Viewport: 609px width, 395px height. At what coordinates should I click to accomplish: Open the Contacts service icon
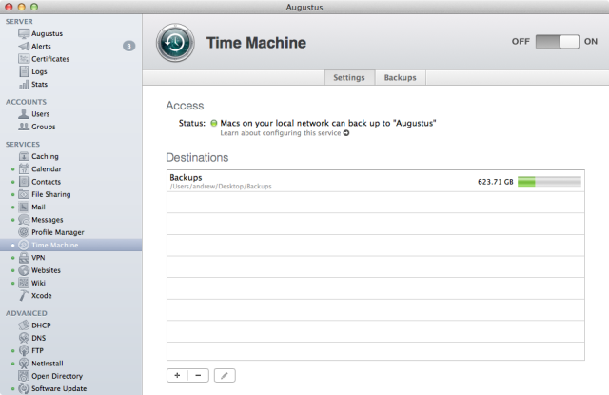[24, 182]
